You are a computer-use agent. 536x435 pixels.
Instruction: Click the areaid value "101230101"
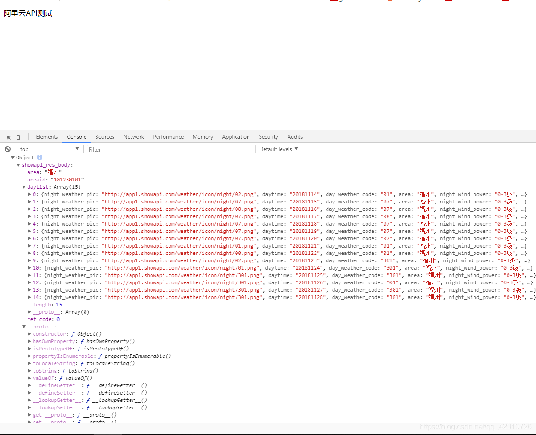[x=68, y=180]
